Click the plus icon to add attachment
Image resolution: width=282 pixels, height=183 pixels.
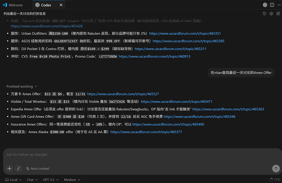pyautogui.click(x=9, y=168)
